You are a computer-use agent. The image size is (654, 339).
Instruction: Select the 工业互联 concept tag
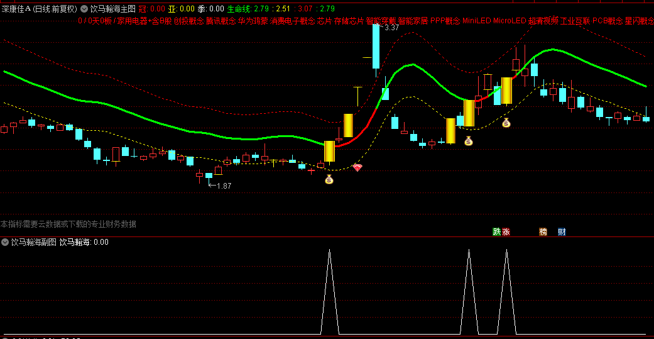(575, 21)
